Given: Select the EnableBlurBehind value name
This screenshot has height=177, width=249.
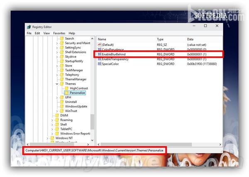Looking at the screenshot, I should [x=114, y=54].
